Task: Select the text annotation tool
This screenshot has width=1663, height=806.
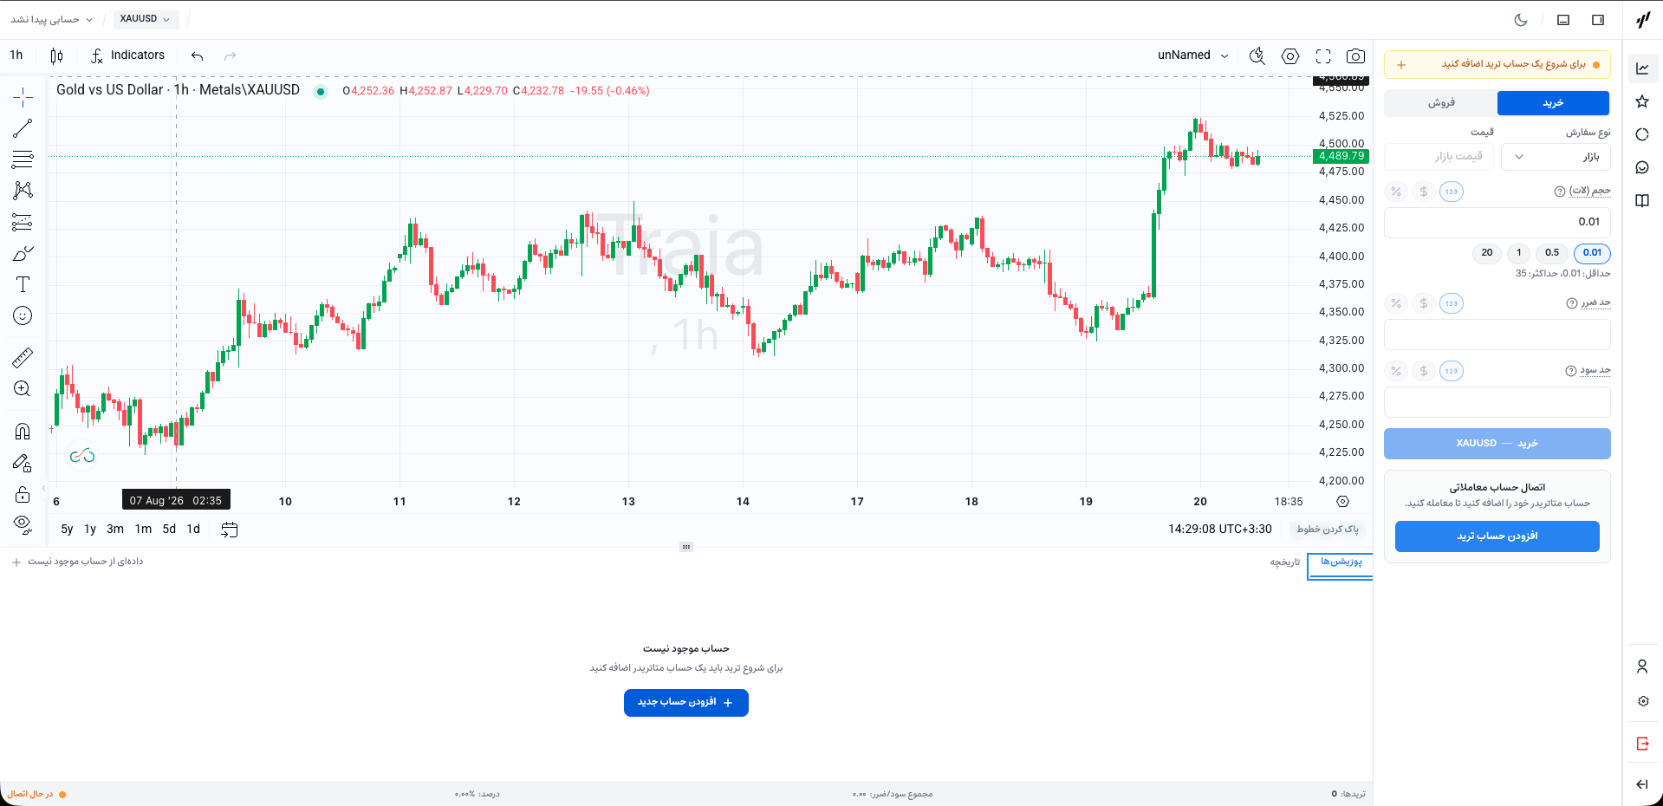Action: tap(23, 284)
